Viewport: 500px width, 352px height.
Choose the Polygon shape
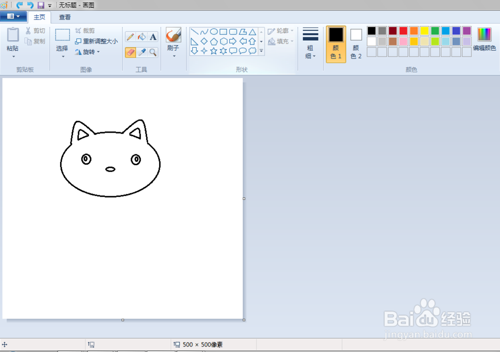(242, 32)
